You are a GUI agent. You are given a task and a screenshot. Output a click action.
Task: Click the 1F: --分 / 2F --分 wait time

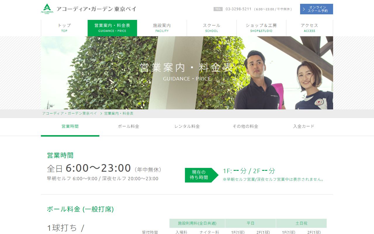pyautogui.click(x=249, y=171)
